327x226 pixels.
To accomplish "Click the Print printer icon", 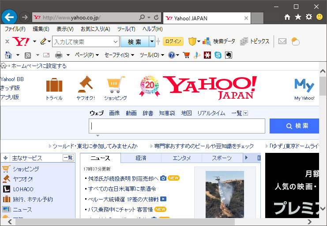I will [x=59, y=55].
